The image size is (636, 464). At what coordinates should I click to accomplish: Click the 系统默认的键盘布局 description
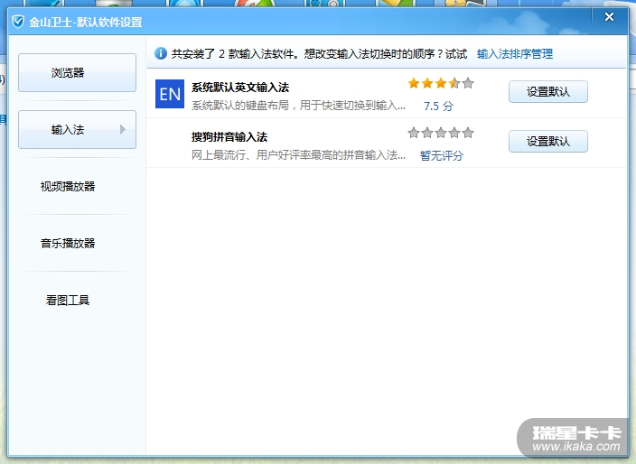point(298,106)
